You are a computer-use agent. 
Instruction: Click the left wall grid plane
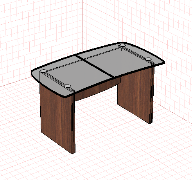point(39,32)
